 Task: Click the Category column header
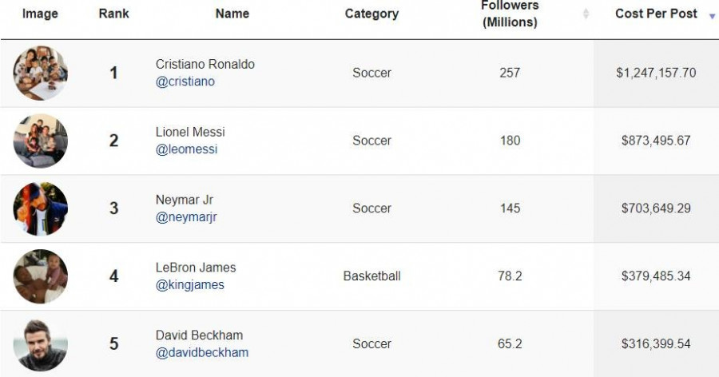point(371,14)
